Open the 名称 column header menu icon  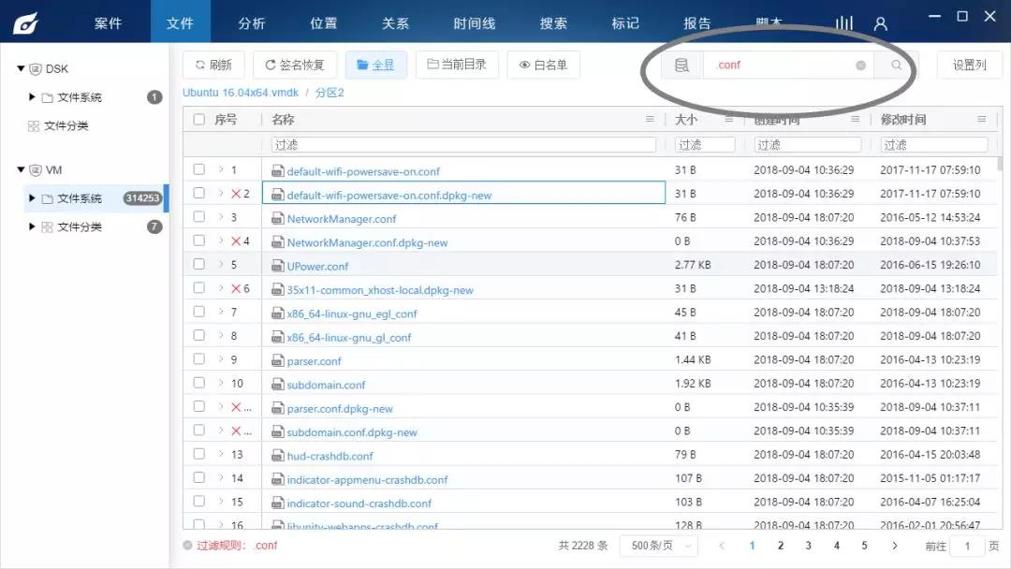(650, 118)
